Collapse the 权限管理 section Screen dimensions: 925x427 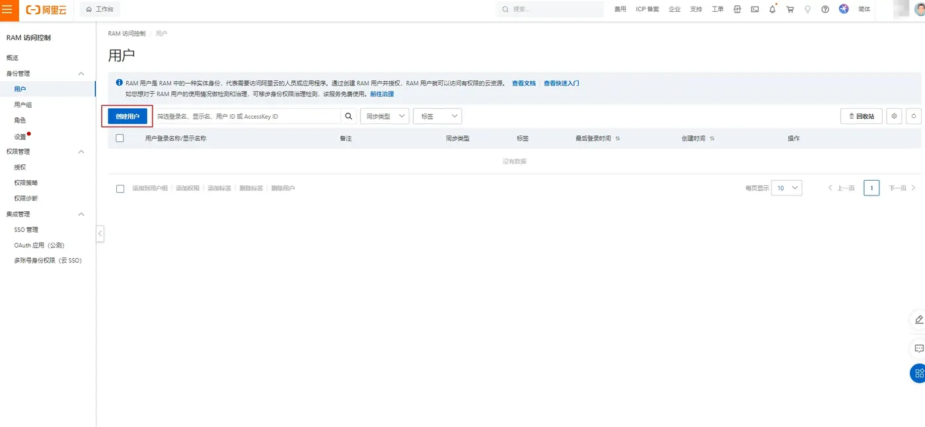[81, 152]
